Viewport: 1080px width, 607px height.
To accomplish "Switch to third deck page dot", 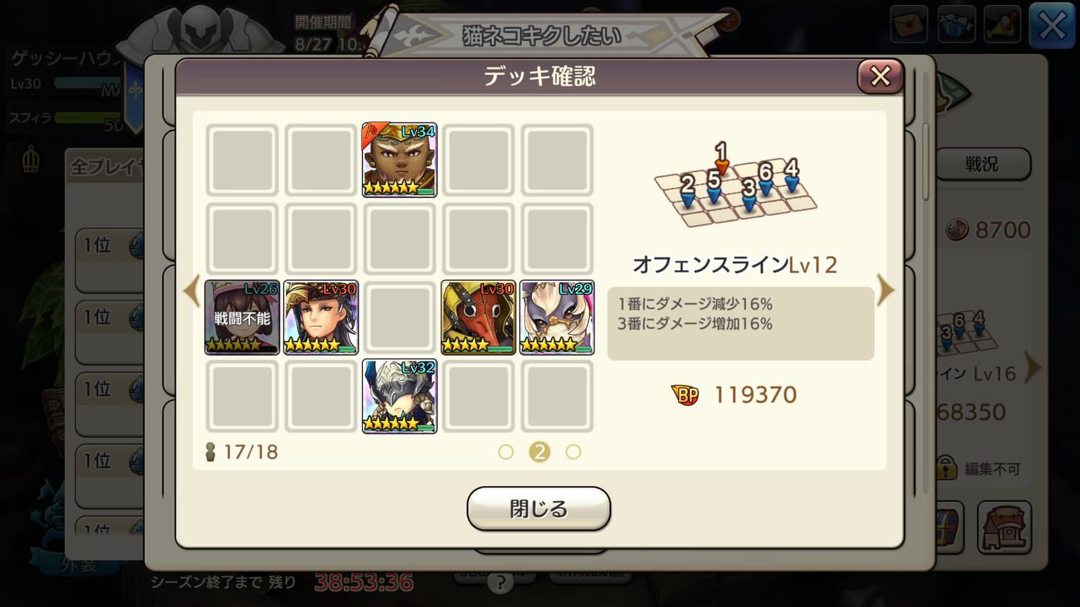I will pyautogui.click(x=573, y=452).
